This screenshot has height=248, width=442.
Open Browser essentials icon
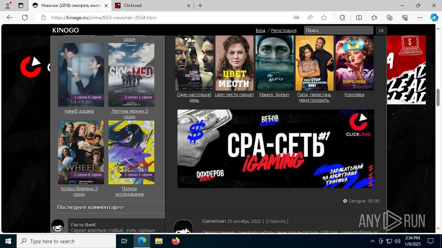pyautogui.click(x=405, y=18)
